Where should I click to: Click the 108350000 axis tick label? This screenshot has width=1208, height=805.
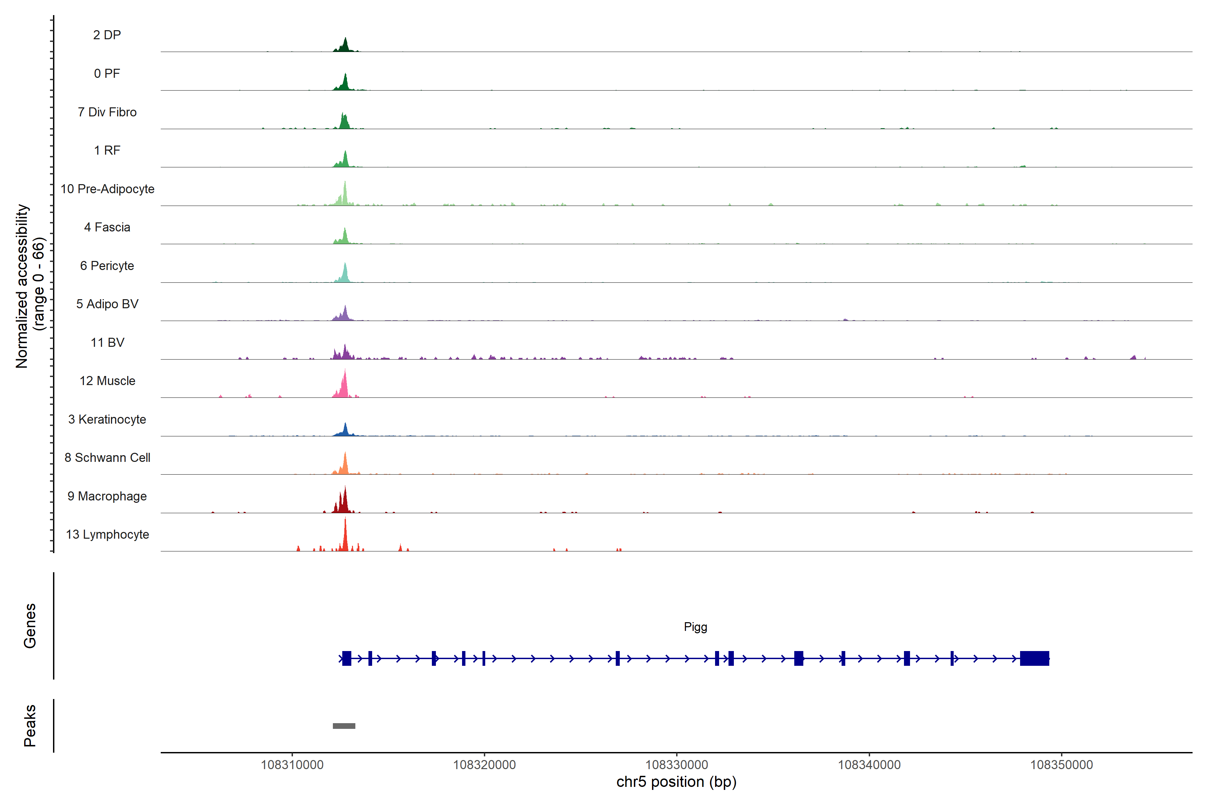tap(1061, 764)
